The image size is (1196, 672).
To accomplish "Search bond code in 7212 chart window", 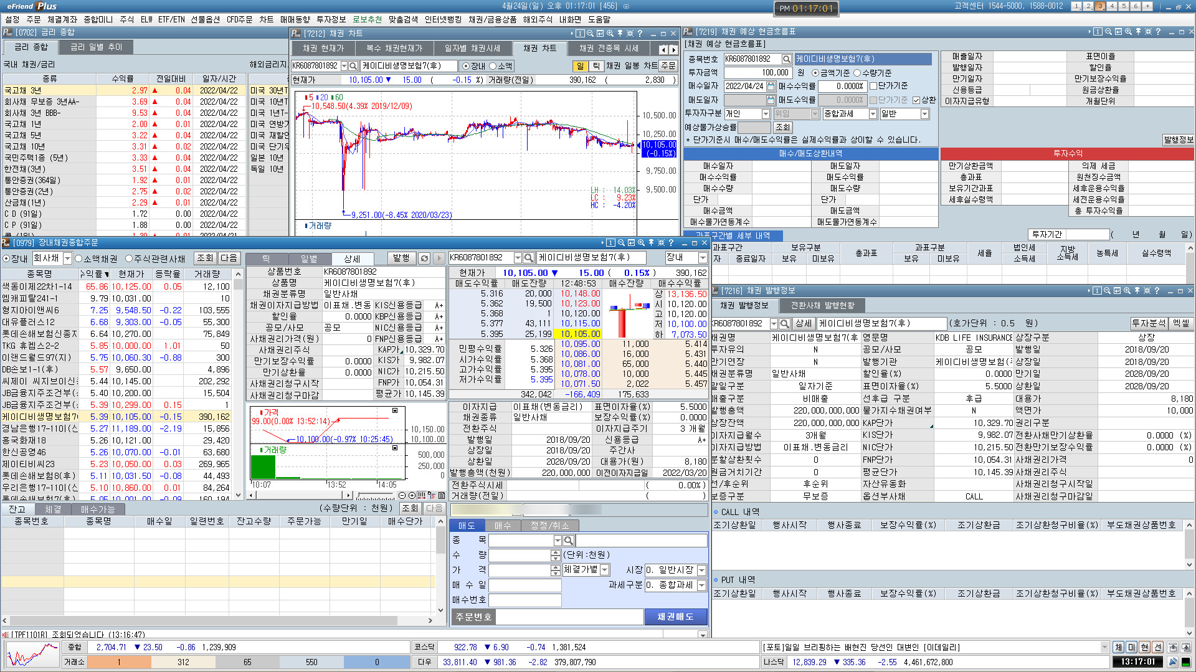I will click(353, 65).
